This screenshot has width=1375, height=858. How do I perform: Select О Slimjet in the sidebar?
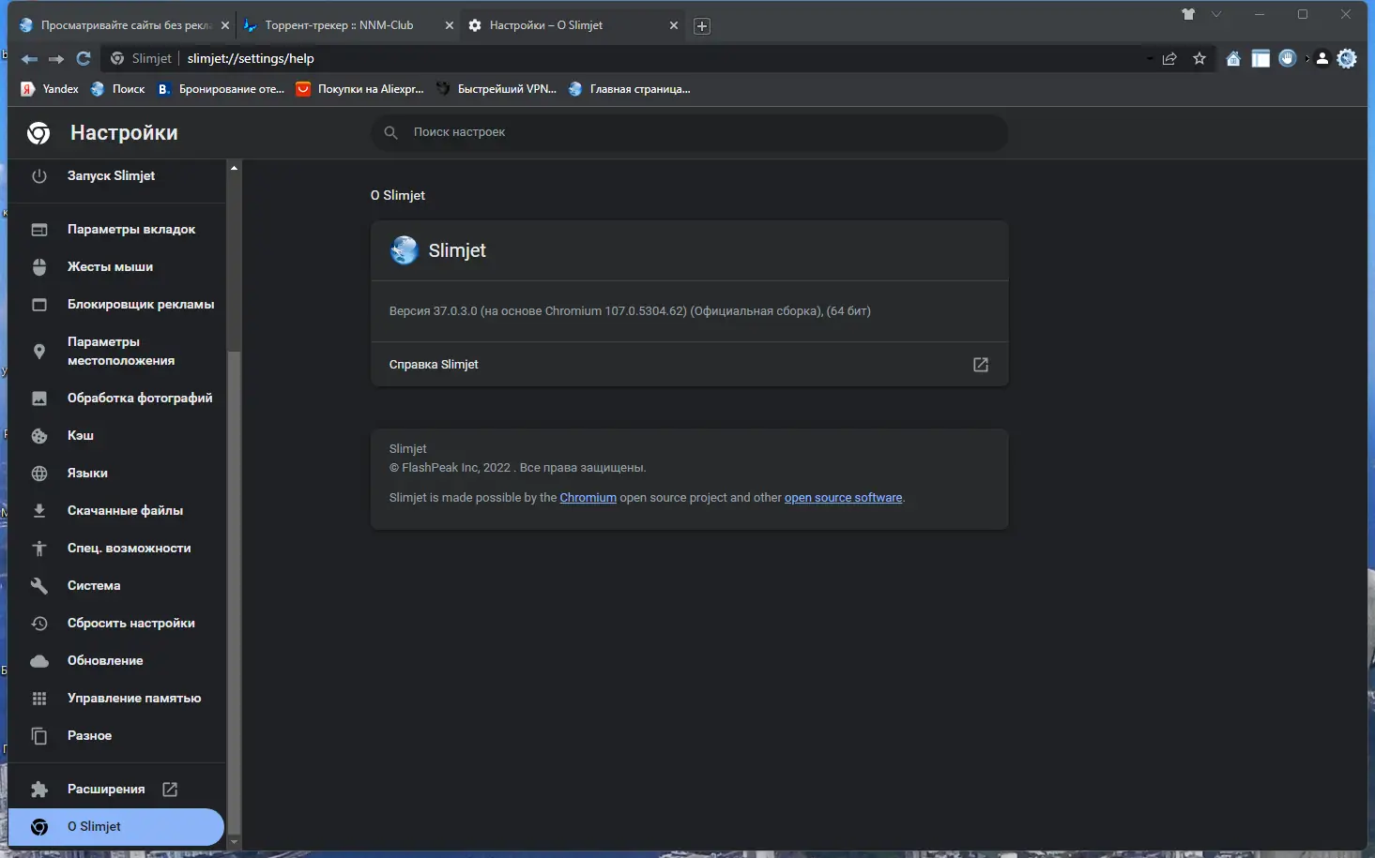(x=117, y=827)
